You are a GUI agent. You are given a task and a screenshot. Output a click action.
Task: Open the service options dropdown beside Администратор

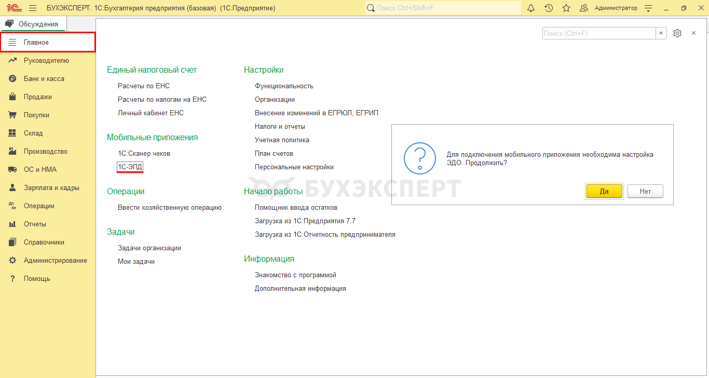(x=648, y=8)
